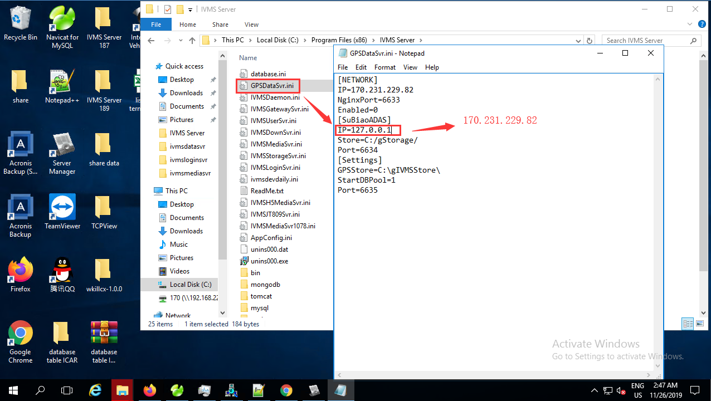Viewport: 711px width, 401px height.
Task: Open Explorer Share ribbon tab
Action: 220,25
